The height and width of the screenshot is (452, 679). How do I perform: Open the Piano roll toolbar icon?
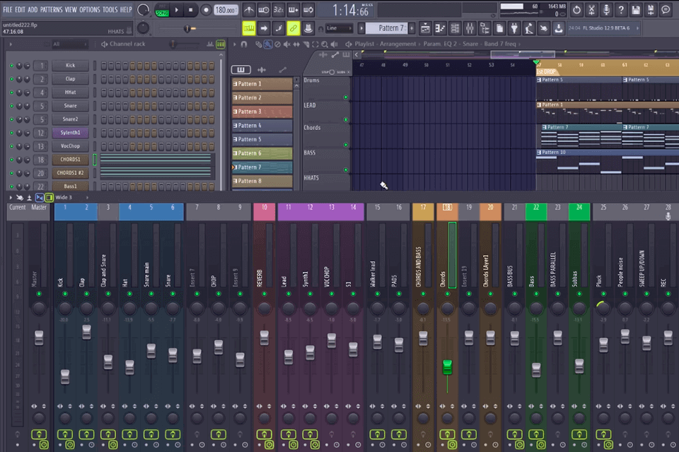(x=439, y=28)
